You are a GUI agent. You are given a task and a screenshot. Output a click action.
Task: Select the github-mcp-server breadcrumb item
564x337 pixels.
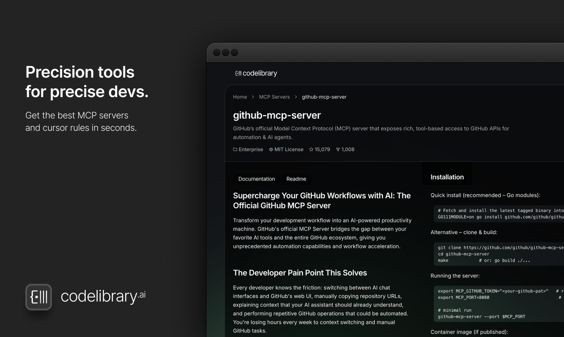(324, 97)
